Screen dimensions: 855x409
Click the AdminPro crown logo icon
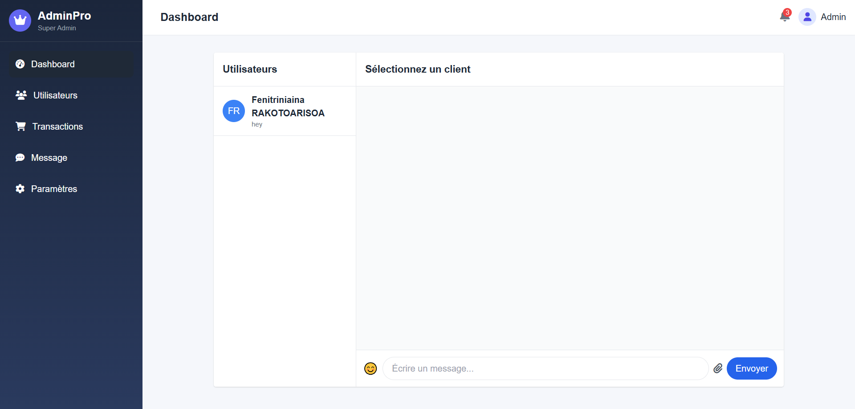[20, 20]
